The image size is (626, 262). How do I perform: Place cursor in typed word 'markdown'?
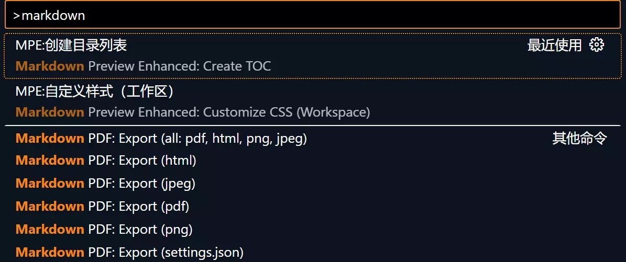(x=53, y=16)
